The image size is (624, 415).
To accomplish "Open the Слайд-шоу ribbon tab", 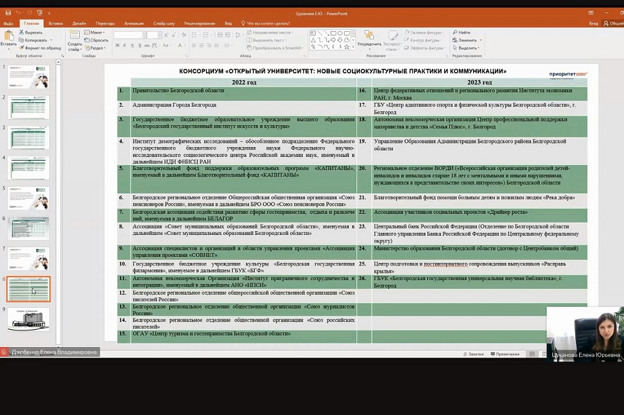I will [163, 23].
